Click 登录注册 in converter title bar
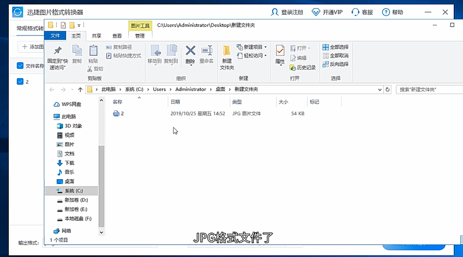Viewport: 463px width, 257px height. click(287, 12)
